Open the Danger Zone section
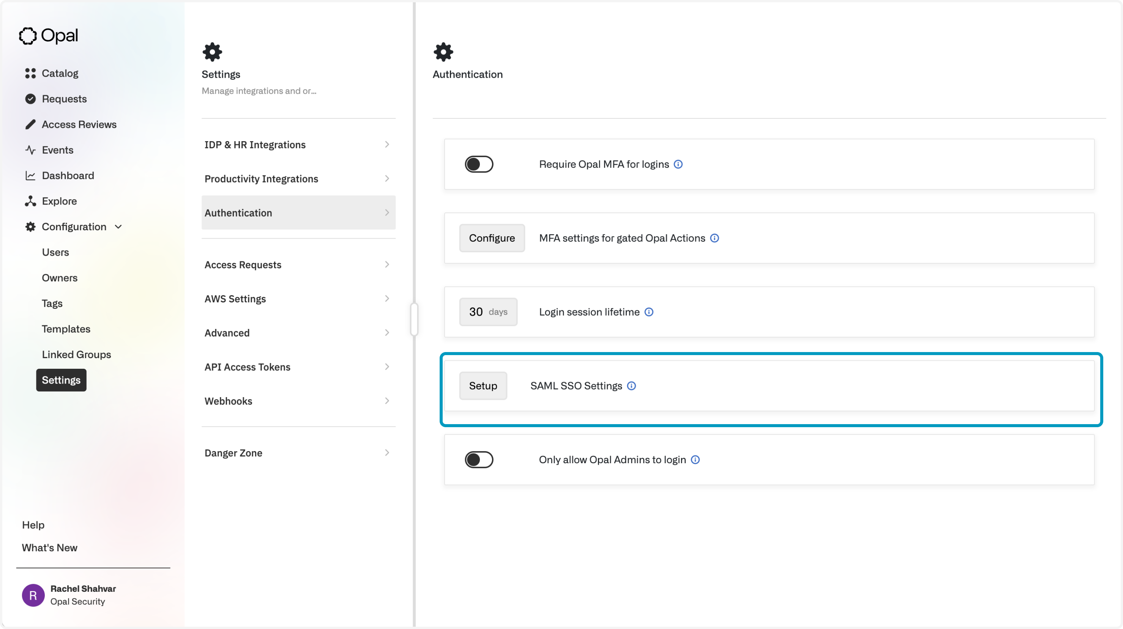Viewport: 1123px width, 629px height. (298, 453)
